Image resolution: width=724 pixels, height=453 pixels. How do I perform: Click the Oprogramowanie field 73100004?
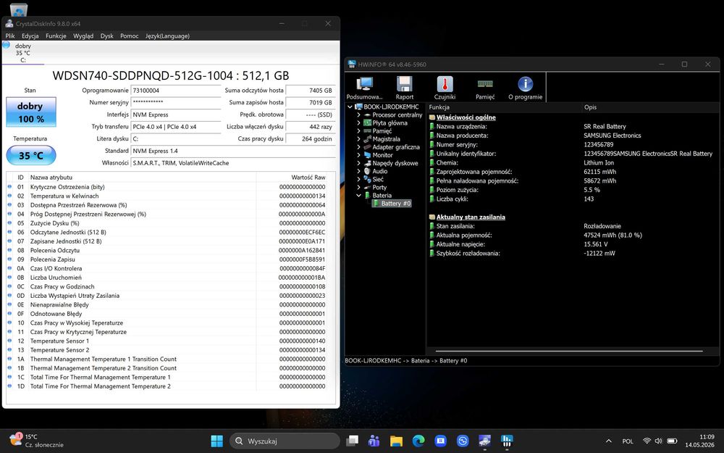(x=176, y=91)
